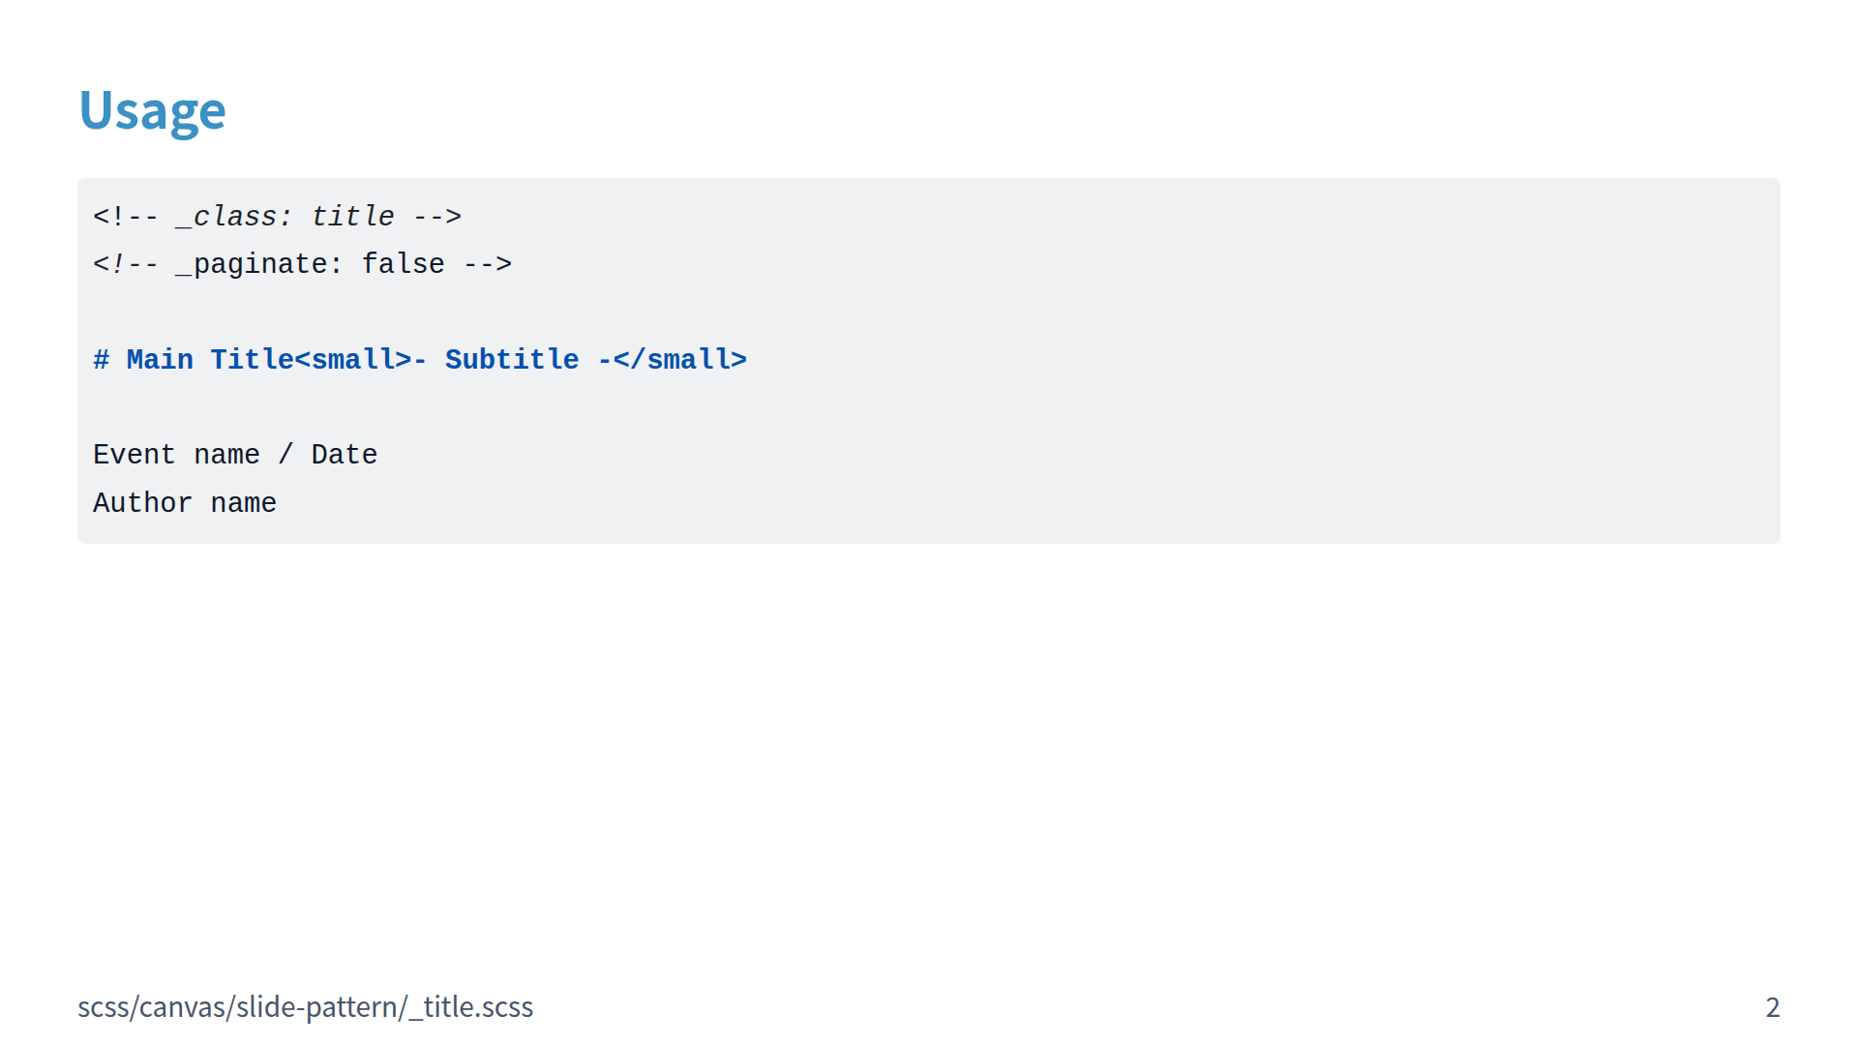Click "Event" in the code block
This screenshot has height=1045, width=1858.
tap(134, 455)
